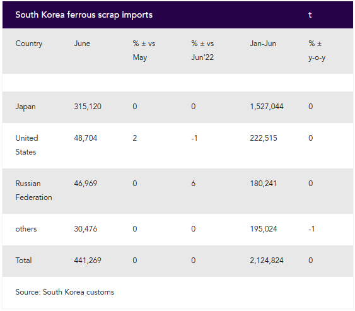355x311 pixels.
Task: Click United States June value 48,704
Action: click(x=86, y=138)
